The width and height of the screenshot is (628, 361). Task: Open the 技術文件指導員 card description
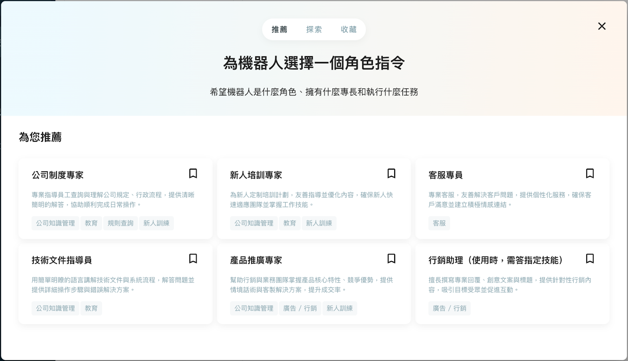(113, 285)
